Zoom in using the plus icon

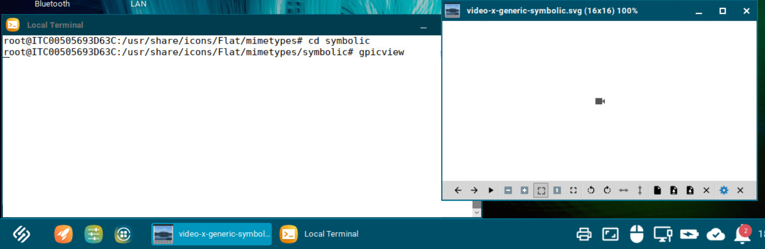(524, 190)
